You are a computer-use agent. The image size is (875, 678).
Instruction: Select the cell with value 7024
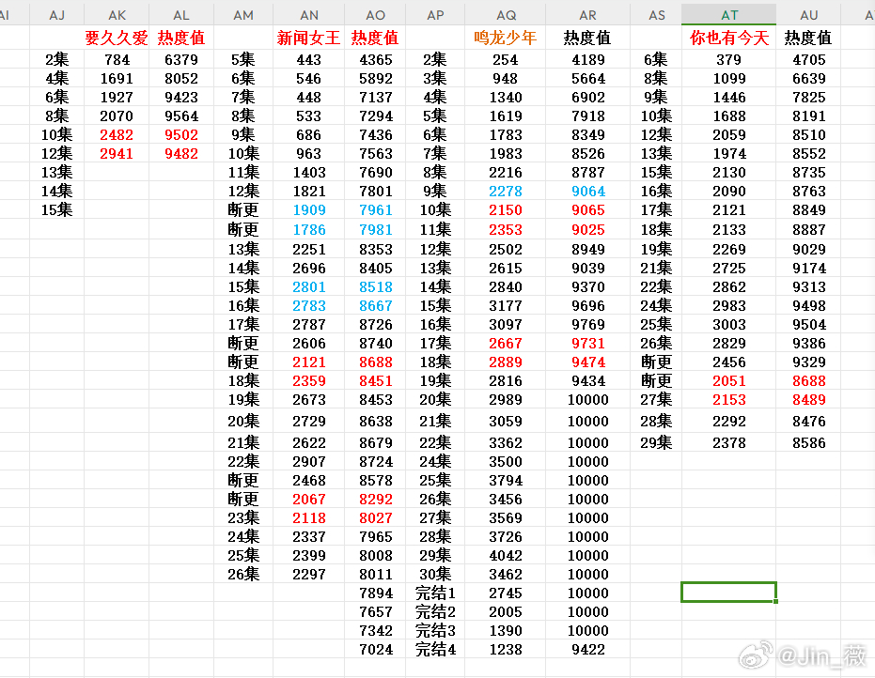click(x=375, y=649)
